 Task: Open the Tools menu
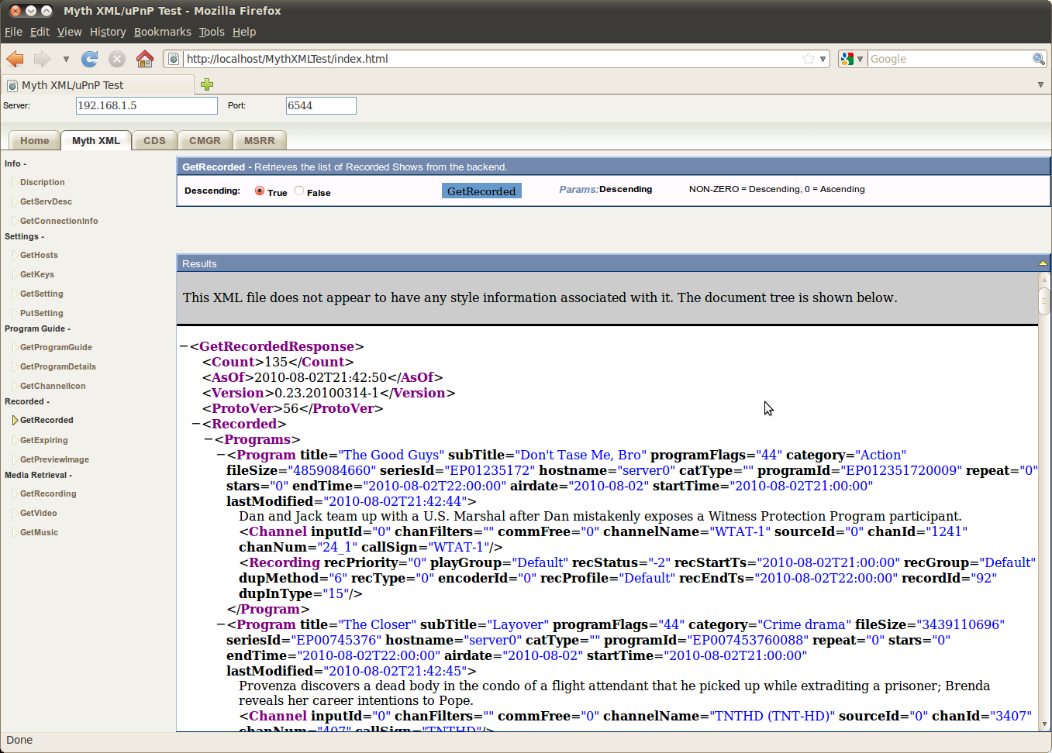[212, 32]
